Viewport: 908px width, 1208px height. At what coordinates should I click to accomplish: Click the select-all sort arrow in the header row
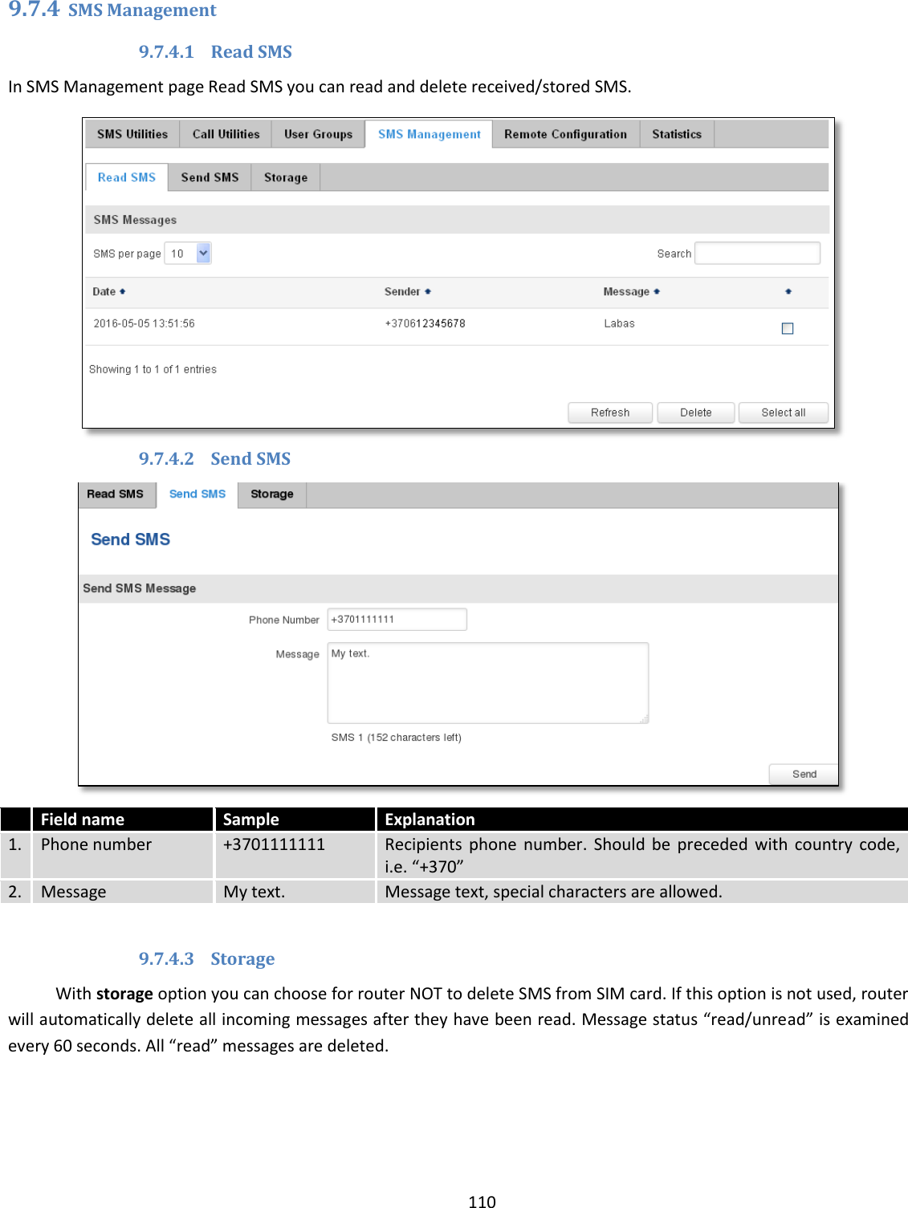coord(788,292)
